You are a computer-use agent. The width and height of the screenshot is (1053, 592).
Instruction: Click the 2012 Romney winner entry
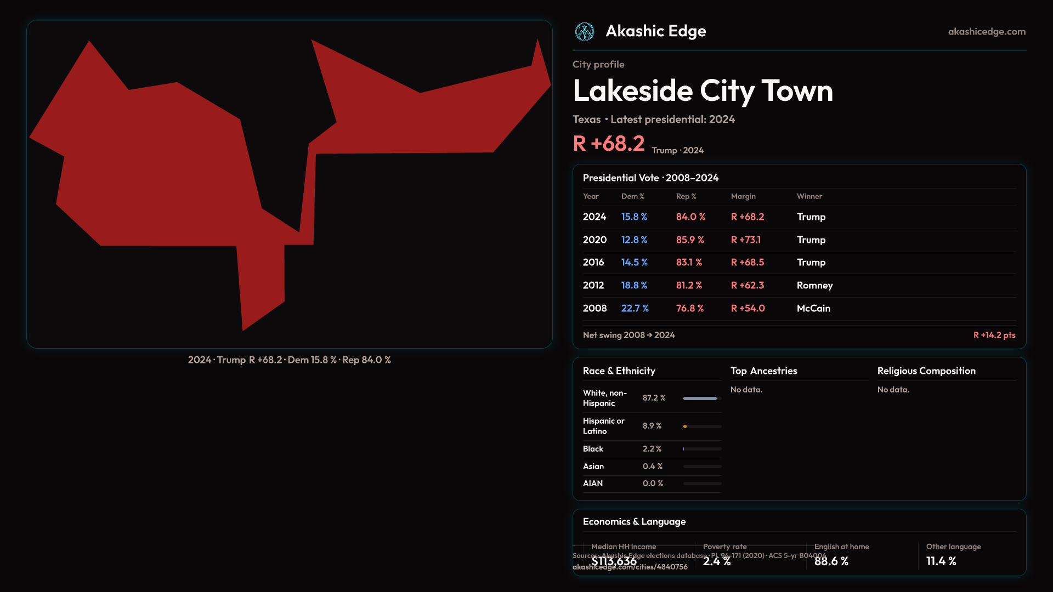tap(814, 286)
